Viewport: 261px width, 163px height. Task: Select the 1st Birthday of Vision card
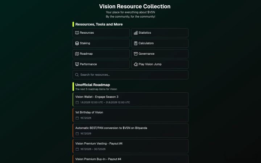[x=130, y=115]
